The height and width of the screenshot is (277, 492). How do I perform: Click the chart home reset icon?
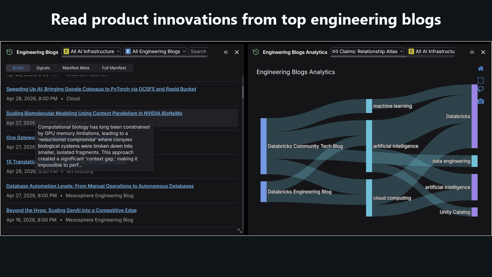(480, 68)
